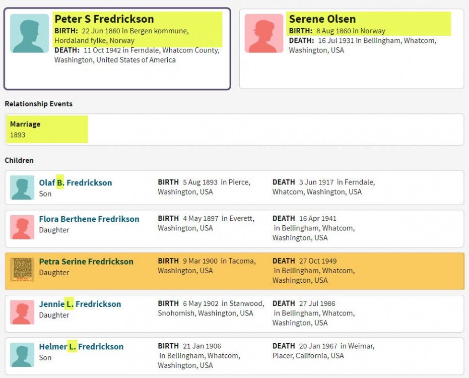469x378 pixels.
Task: Click Olaf B. Fredrickson's avatar icon
Action: [x=22, y=187]
